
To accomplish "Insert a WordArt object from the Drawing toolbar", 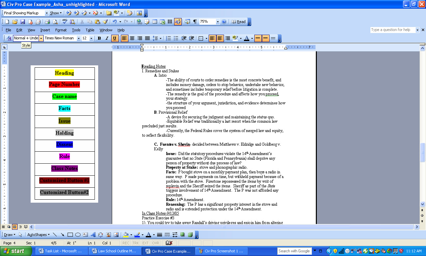I will (93, 235).
